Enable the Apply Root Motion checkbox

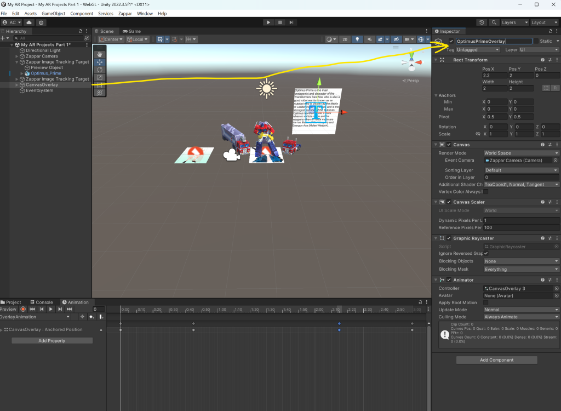485,302
